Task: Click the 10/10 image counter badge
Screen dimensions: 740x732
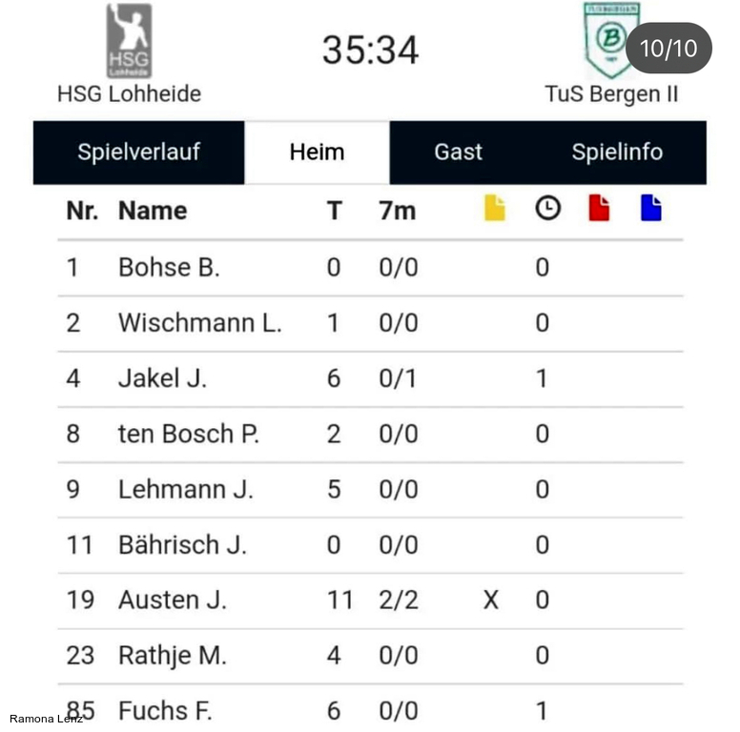Action: tap(668, 49)
